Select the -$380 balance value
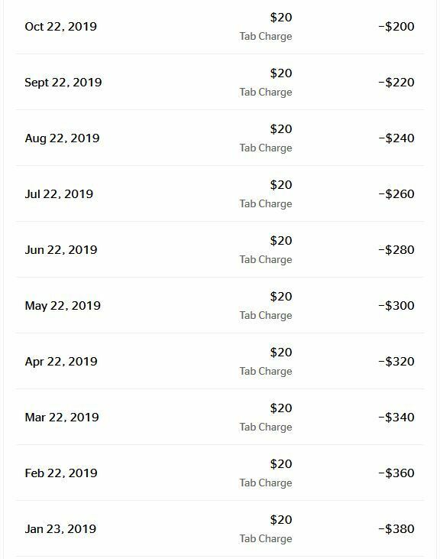The height and width of the screenshot is (559, 440). click(396, 528)
